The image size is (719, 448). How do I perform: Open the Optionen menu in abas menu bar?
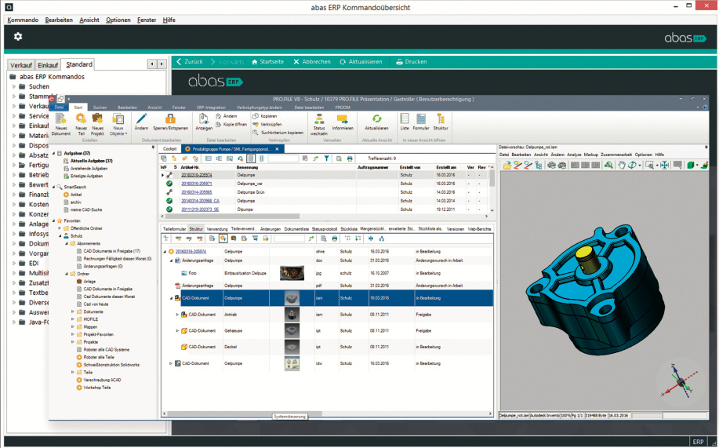pos(118,19)
